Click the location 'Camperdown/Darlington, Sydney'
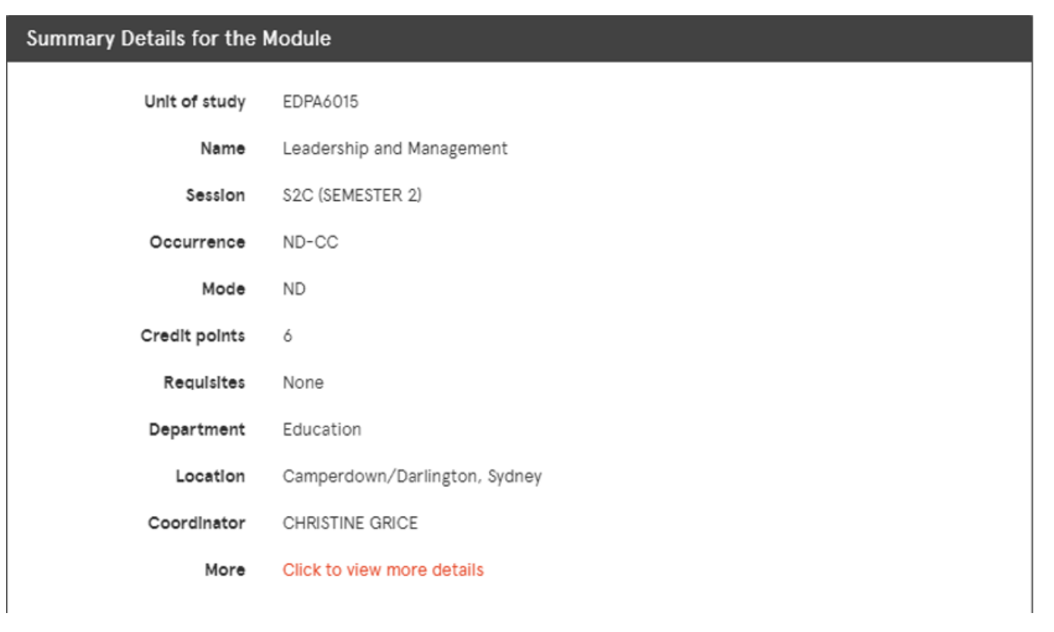 (x=412, y=476)
